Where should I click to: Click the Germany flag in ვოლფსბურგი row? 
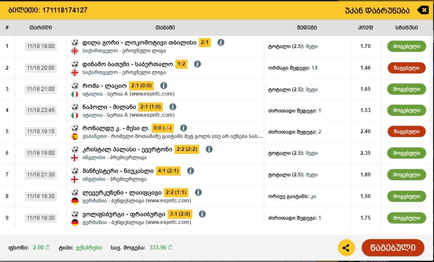(x=75, y=223)
